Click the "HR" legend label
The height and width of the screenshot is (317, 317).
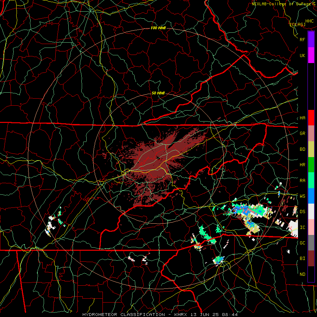(302, 164)
